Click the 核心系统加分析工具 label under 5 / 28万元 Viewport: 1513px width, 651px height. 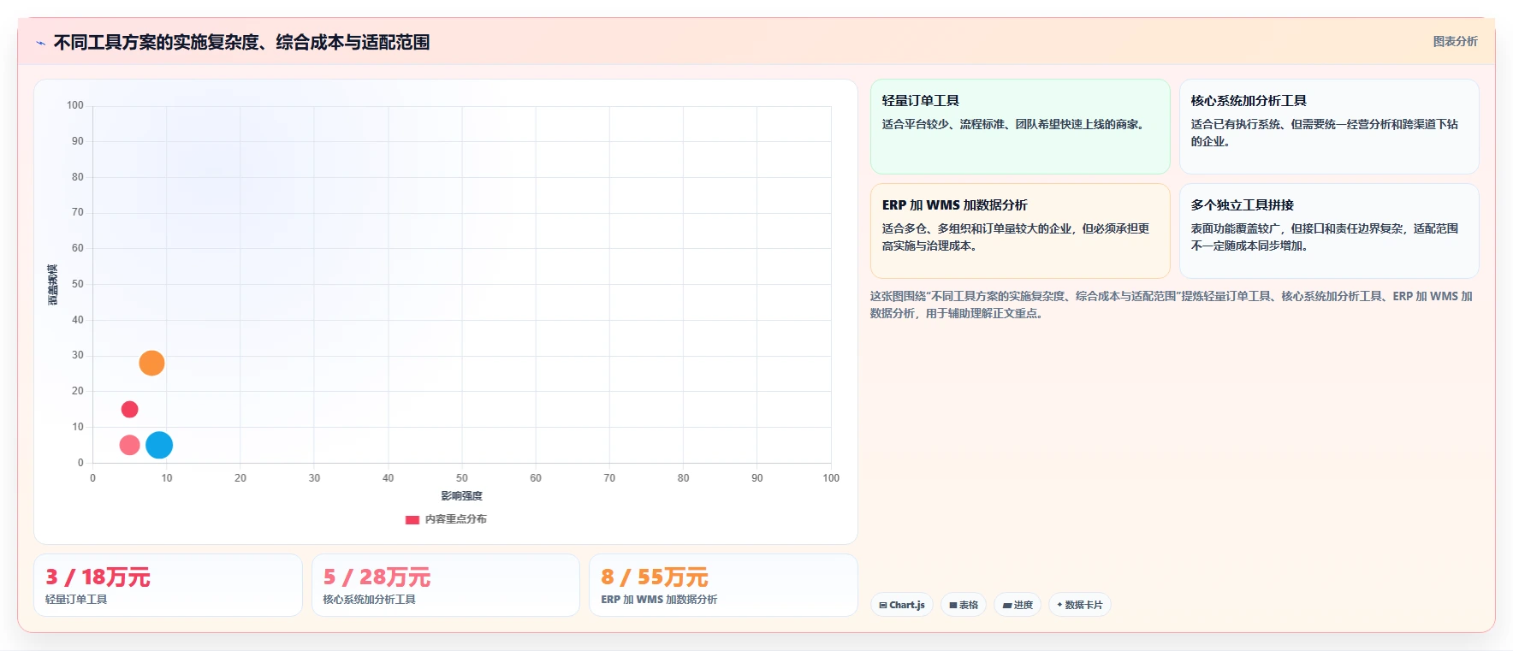pos(369,600)
